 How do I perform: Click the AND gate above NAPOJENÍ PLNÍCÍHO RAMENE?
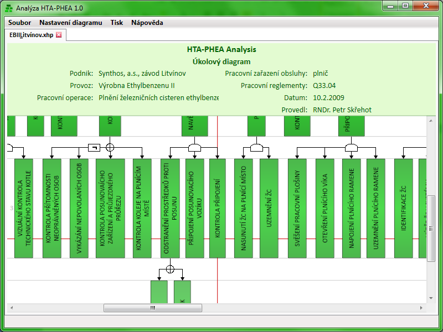pos(351,148)
